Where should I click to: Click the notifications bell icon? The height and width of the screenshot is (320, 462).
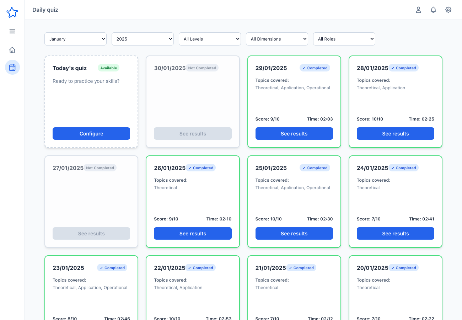pyautogui.click(x=433, y=10)
